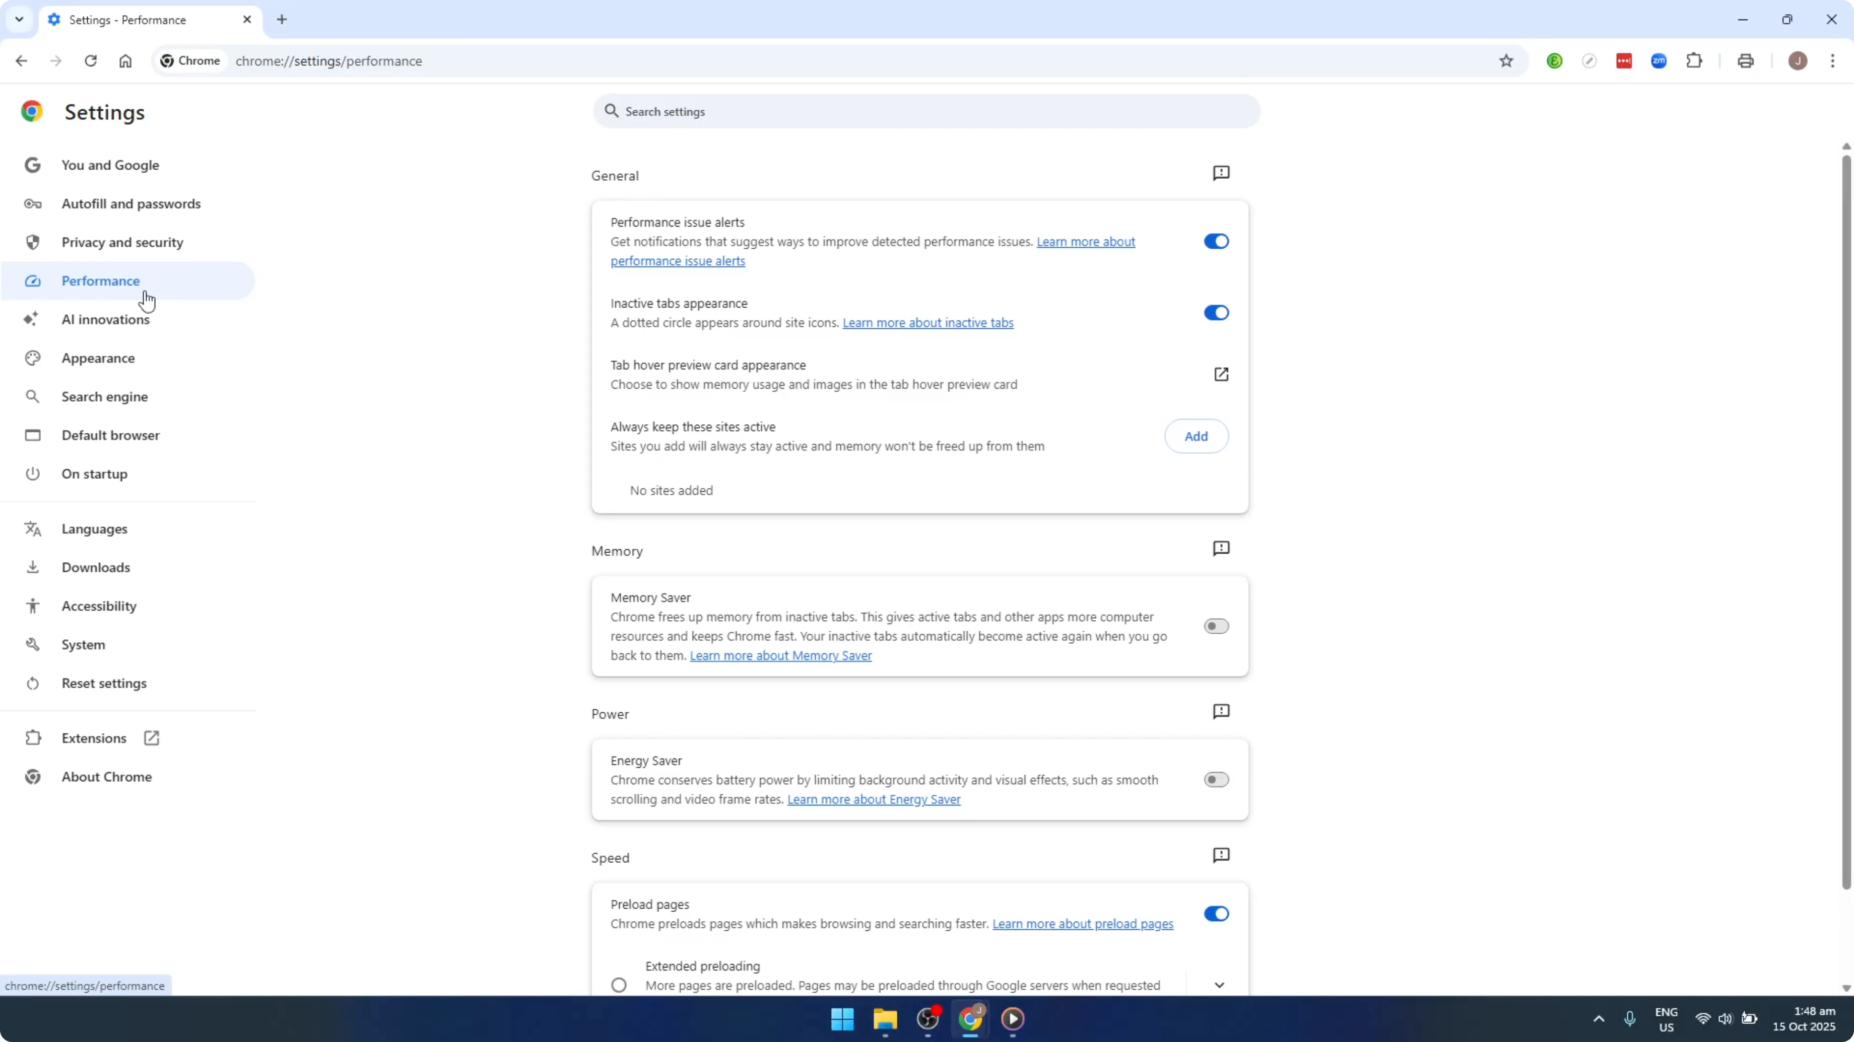Open the microphone tray icon
Screen dimensions: 1854x1042
click(x=1630, y=1018)
